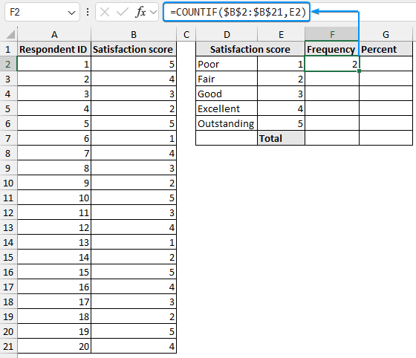The width and height of the screenshot is (416, 358).
Task: Select column E header
Action: [x=281, y=34]
